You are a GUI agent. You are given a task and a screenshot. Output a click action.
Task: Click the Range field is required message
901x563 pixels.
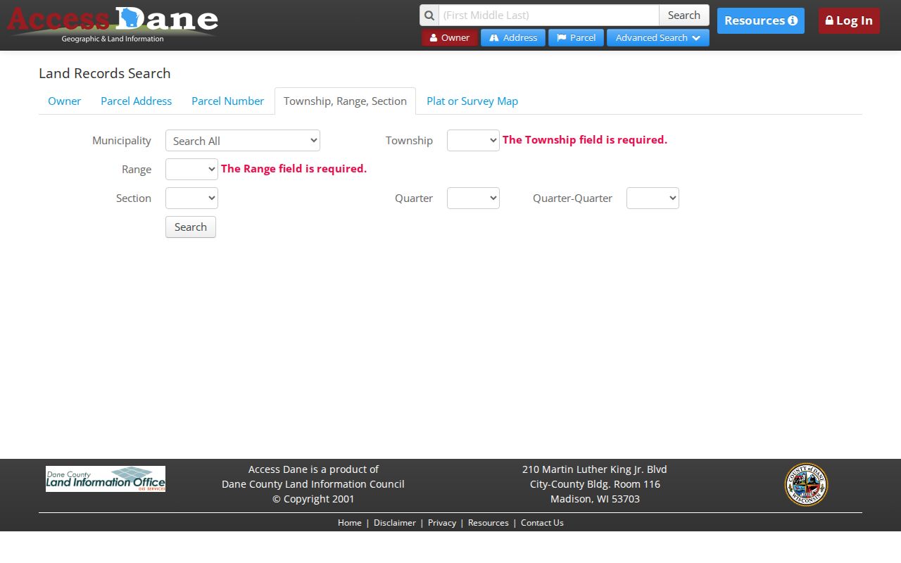coord(294,169)
